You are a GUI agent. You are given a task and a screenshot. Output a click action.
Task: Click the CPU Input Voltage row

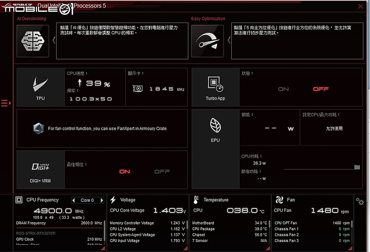point(147,241)
